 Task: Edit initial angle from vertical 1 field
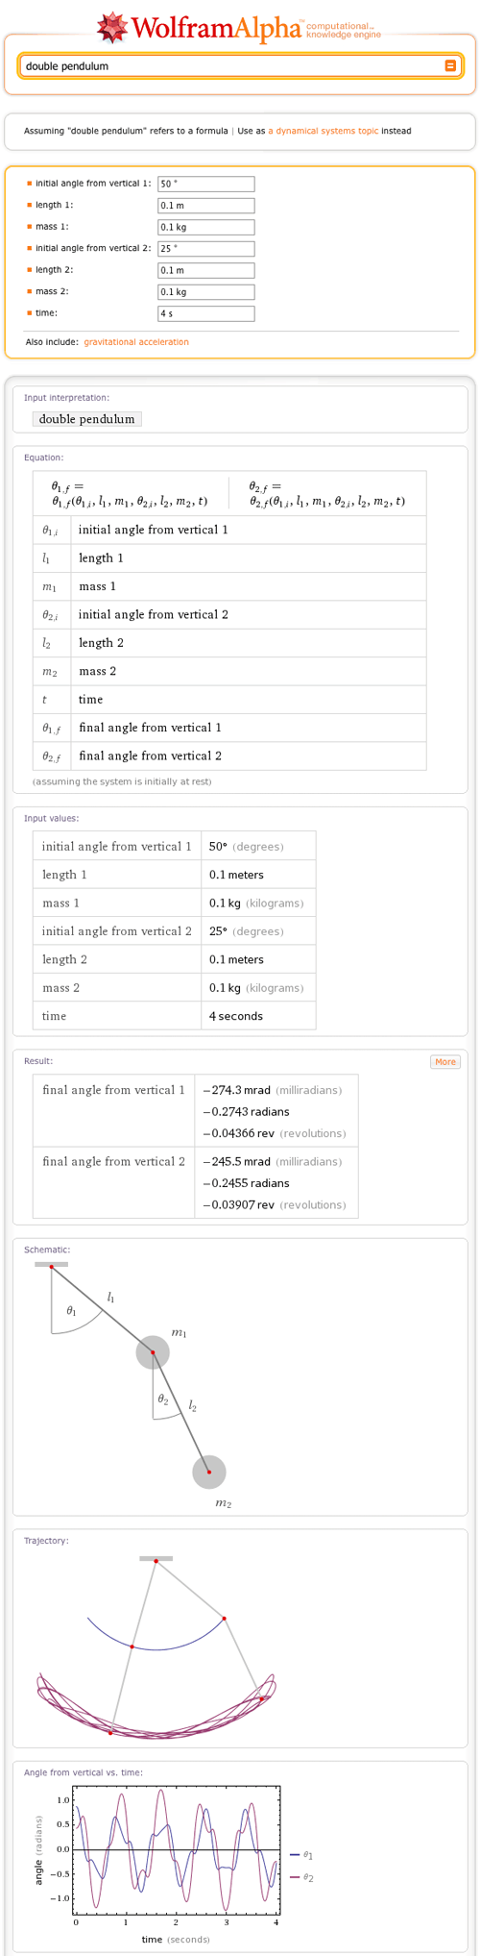(x=206, y=184)
